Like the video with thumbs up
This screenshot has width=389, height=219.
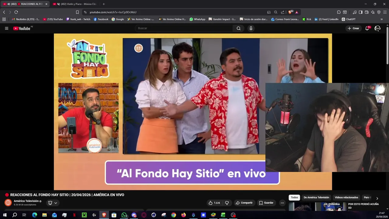tap(214, 203)
